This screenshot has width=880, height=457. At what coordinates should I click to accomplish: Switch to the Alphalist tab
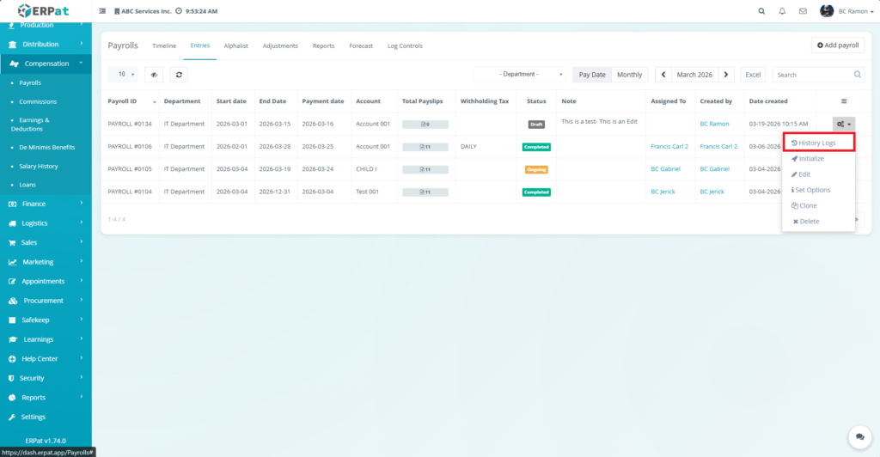[x=236, y=46]
